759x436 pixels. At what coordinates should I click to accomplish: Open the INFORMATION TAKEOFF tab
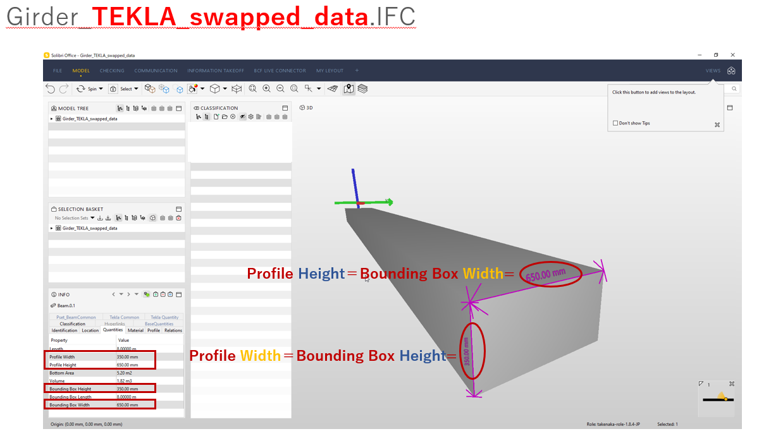click(216, 71)
